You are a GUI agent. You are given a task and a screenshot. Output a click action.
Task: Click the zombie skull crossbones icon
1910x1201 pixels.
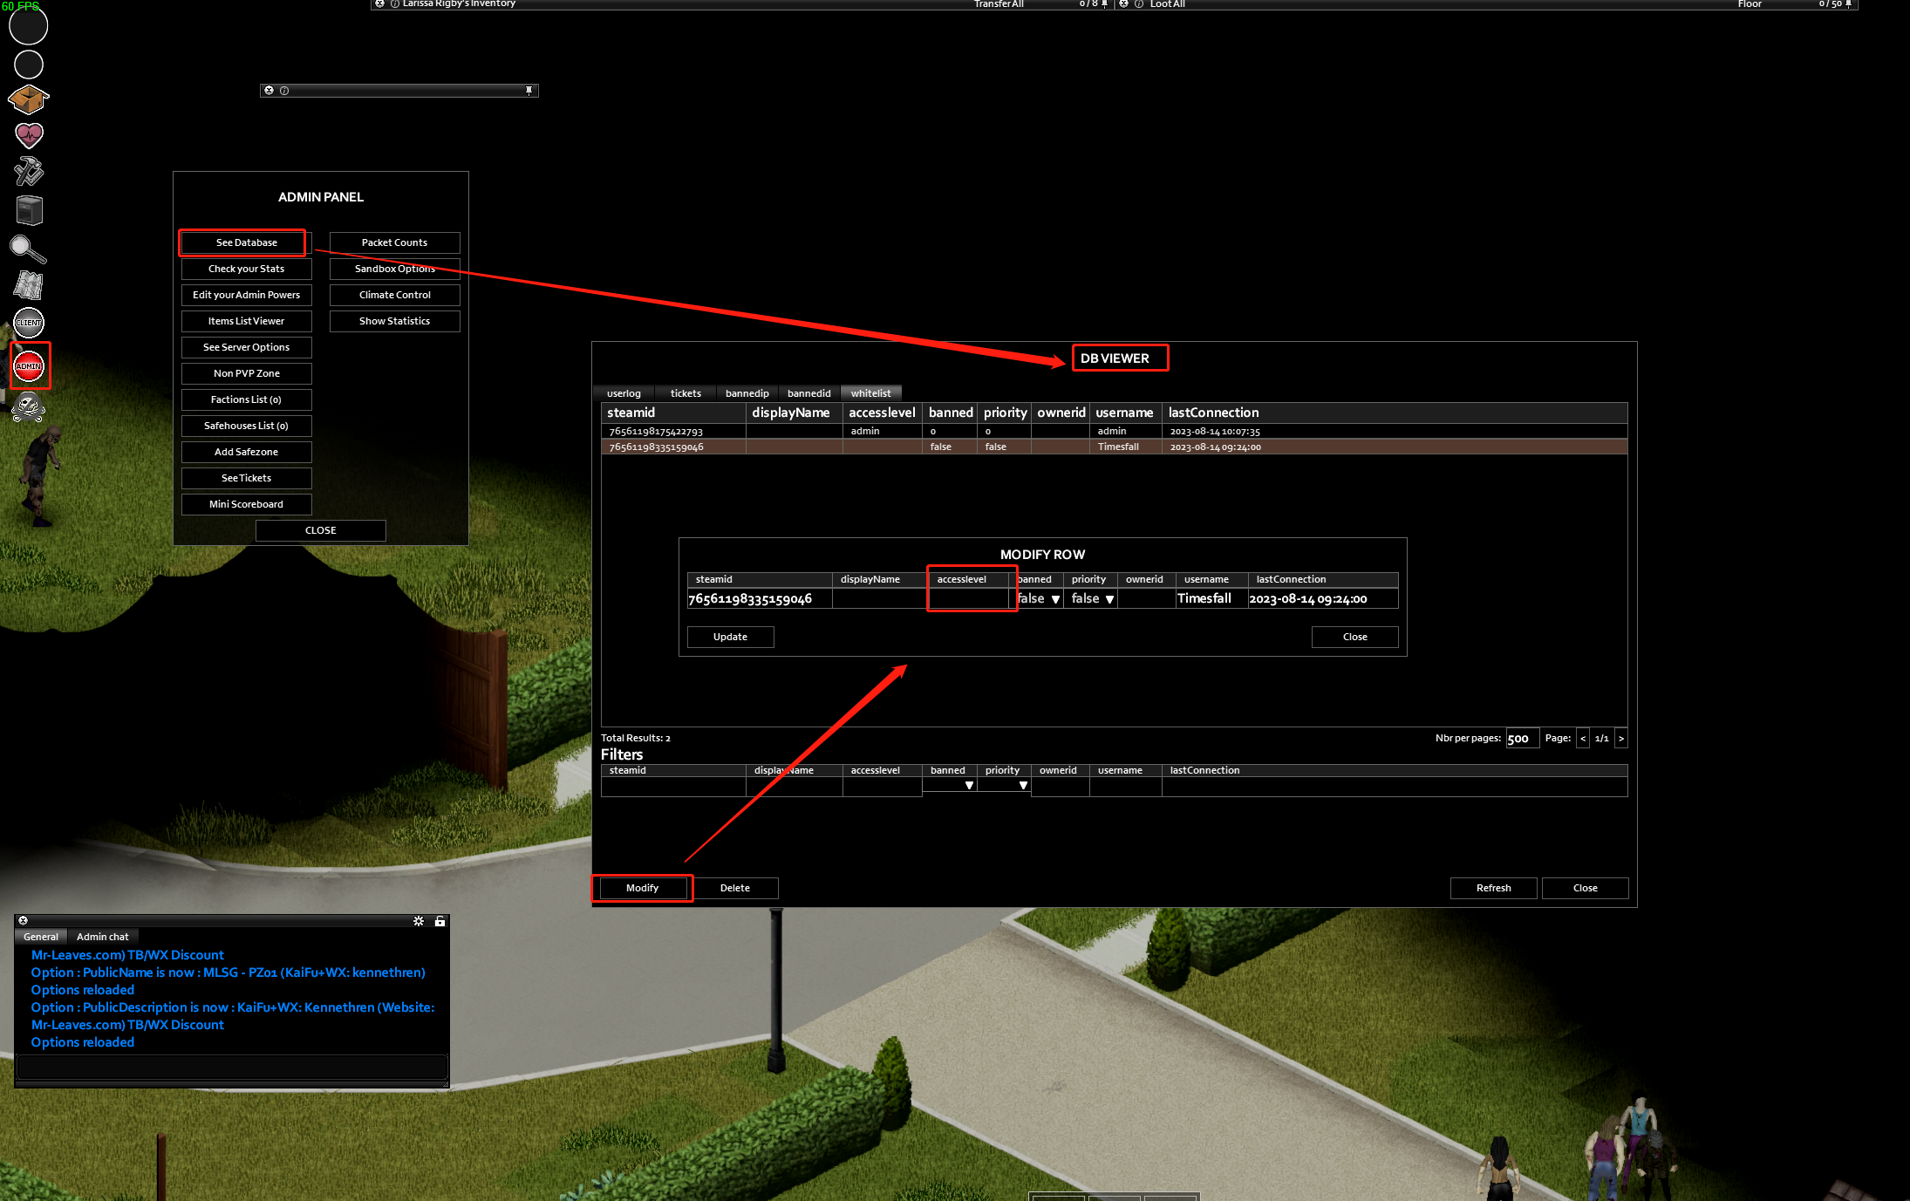[28, 407]
